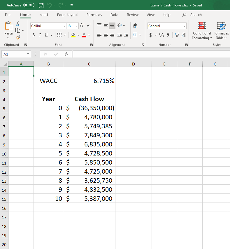Image resolution: width=230 pixels, height=249 pixels.
Task: Click Accounting Number Format dollar icon
Action: (x=150, y=35)
